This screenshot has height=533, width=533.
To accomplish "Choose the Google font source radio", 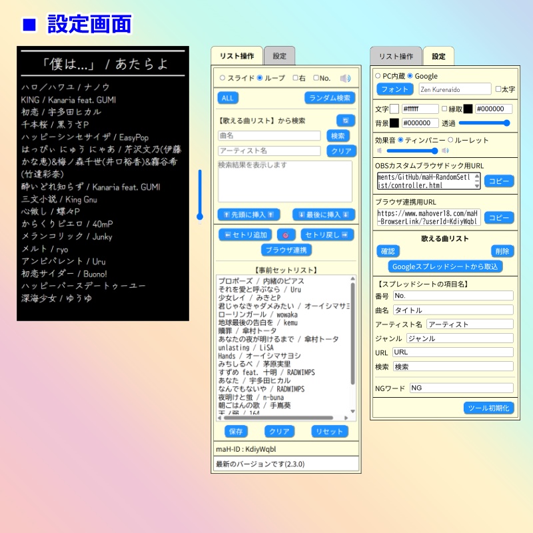I will coord(410,76).
